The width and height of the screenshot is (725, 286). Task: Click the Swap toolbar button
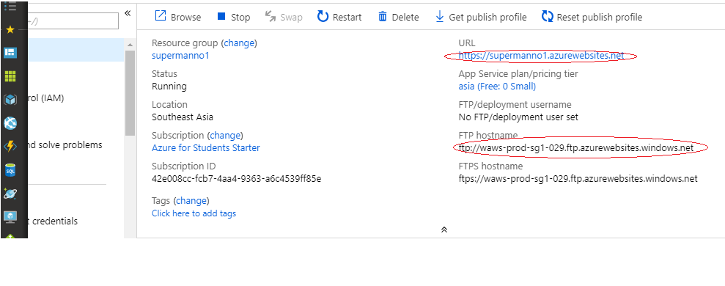284,17
